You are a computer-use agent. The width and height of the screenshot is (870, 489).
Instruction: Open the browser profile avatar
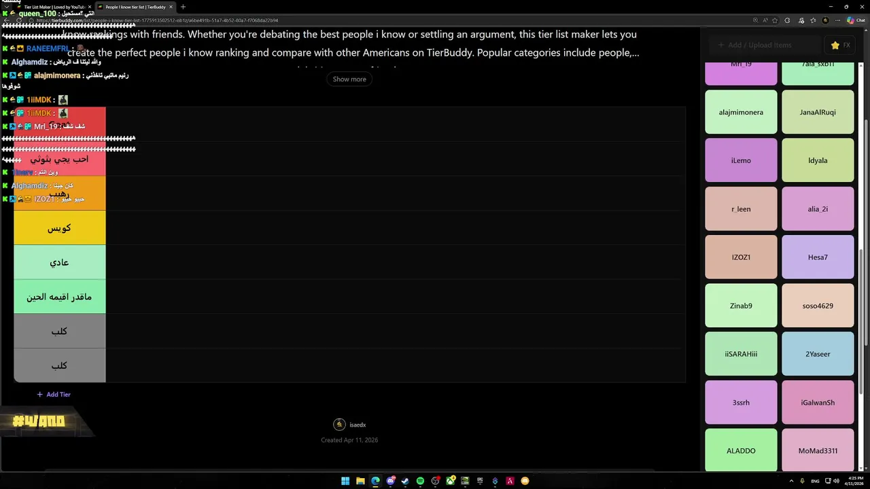point(826,20)
